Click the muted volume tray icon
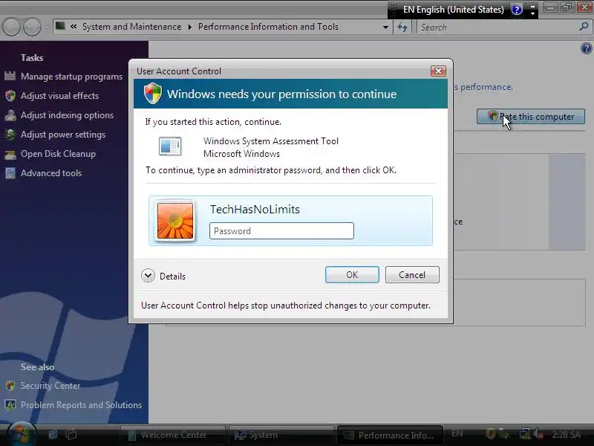 [x=538, y=434]
